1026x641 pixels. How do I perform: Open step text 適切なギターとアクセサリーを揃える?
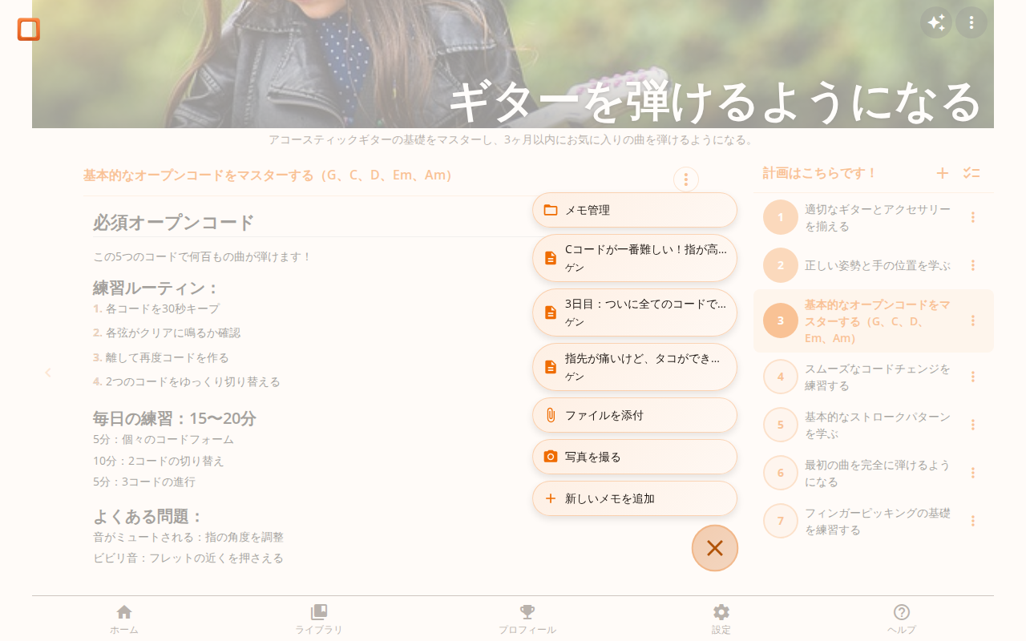(x=878, y=217)
